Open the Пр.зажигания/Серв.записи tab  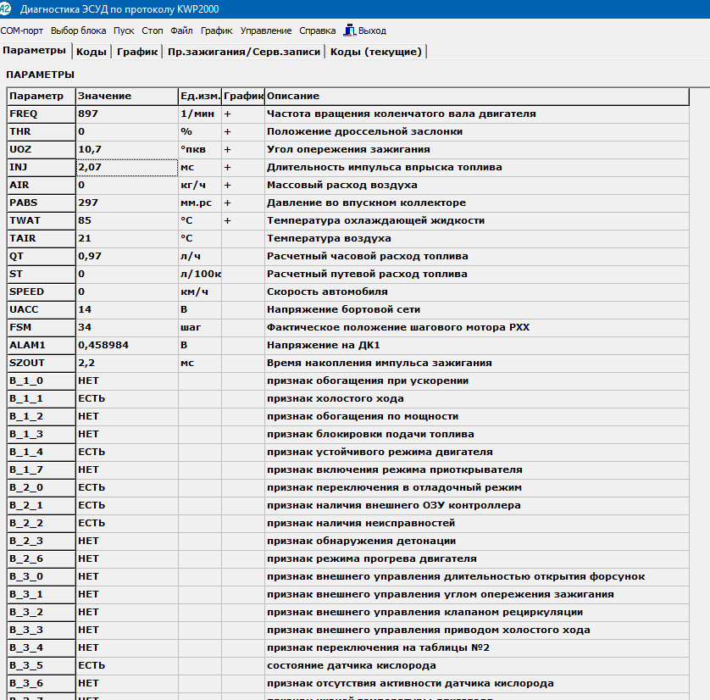pos(244,52)
